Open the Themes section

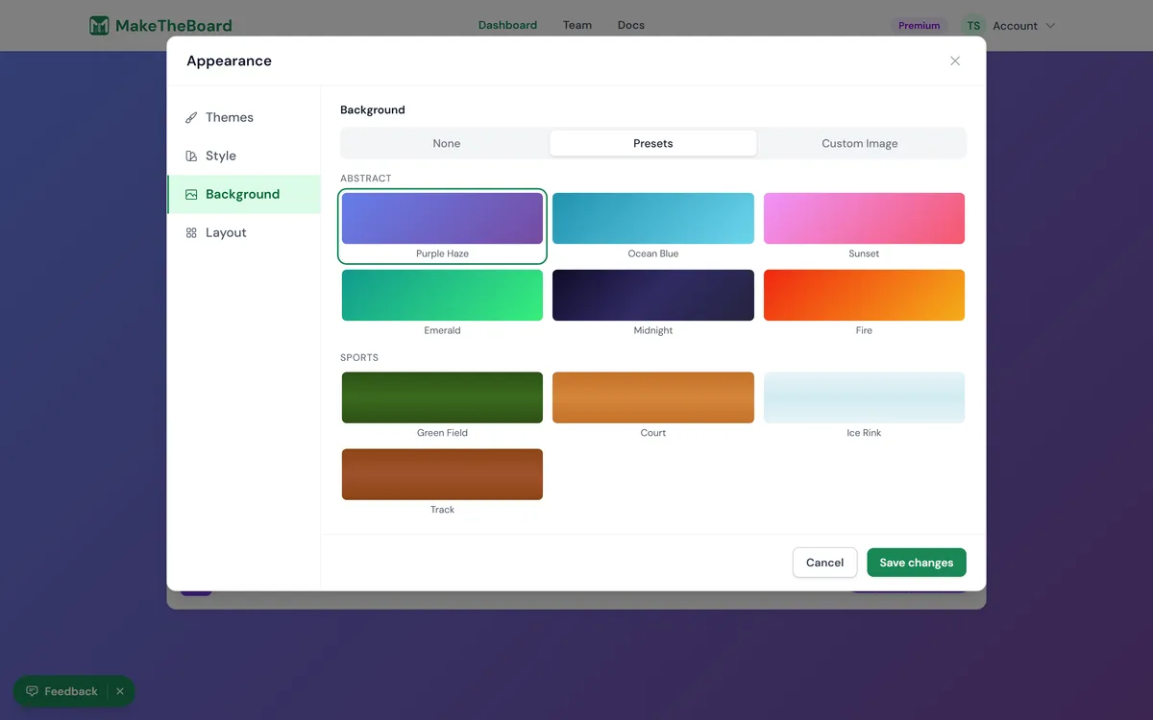click(x=244, y=117)
